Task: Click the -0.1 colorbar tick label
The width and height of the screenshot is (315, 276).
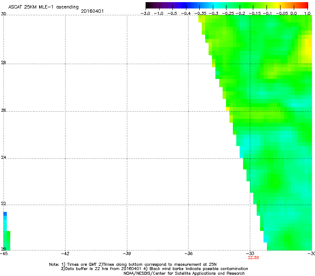Action: pyautogui.click(x=267, y=14)
